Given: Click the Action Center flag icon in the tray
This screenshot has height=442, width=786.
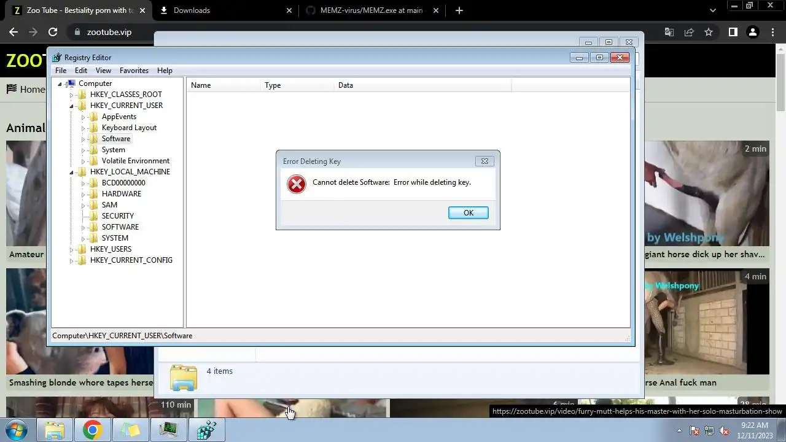Looking at the screenshot, I should click(695, 430).
